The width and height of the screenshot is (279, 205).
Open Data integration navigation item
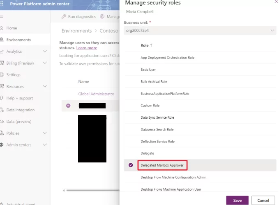click(x=21, y=110)
